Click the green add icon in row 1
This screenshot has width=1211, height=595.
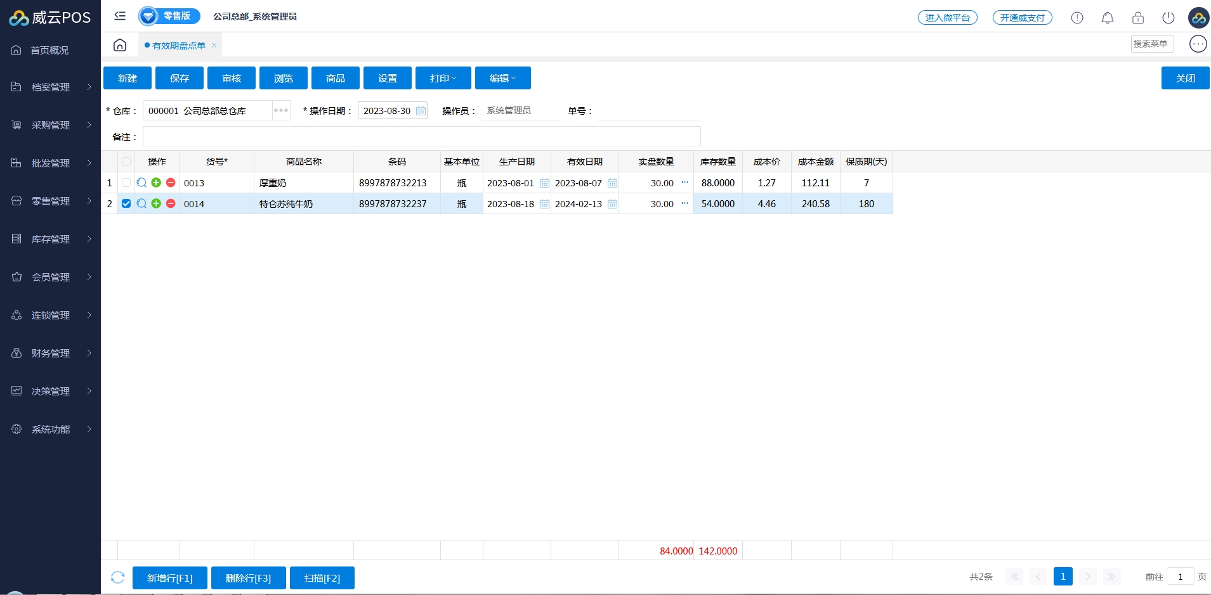[156, 182]
